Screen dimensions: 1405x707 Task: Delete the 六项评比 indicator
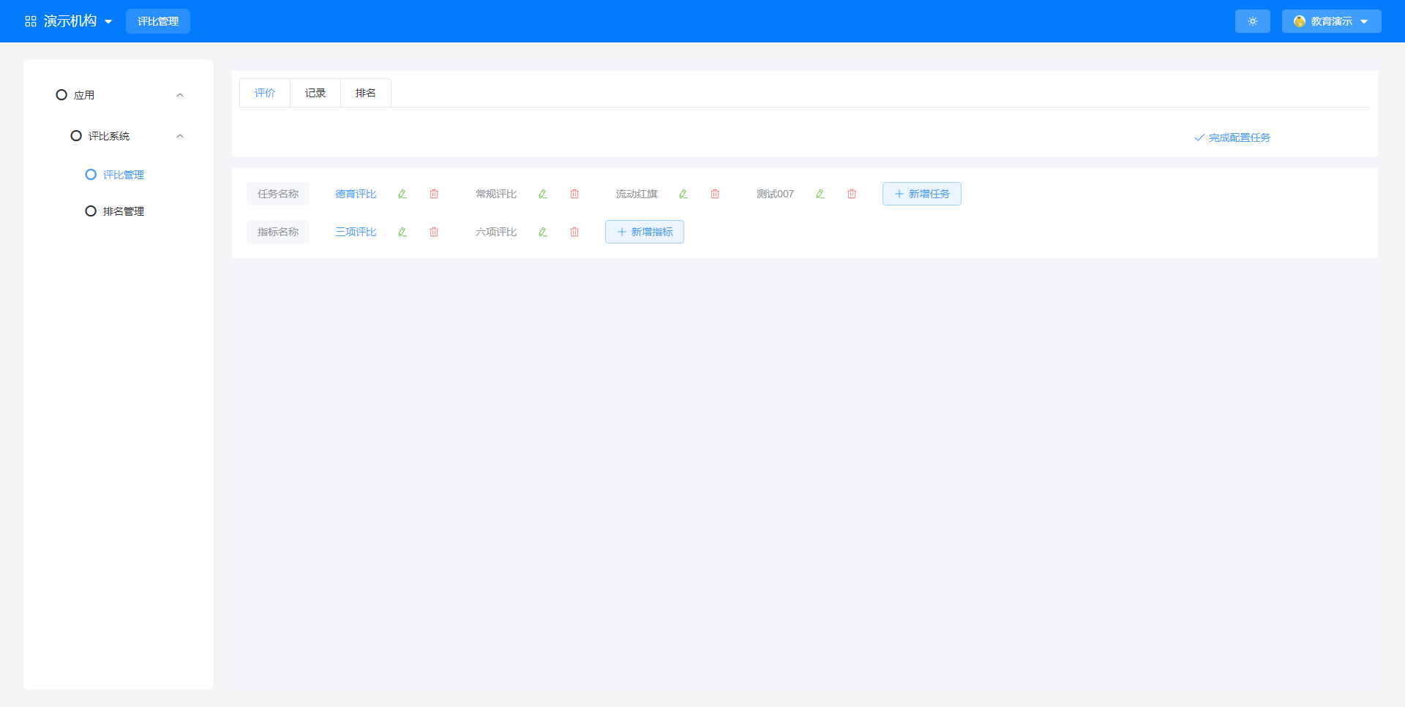point(574,232)
